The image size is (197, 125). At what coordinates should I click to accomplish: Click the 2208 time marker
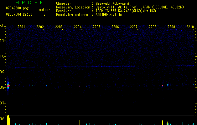(x=153, y=27)
